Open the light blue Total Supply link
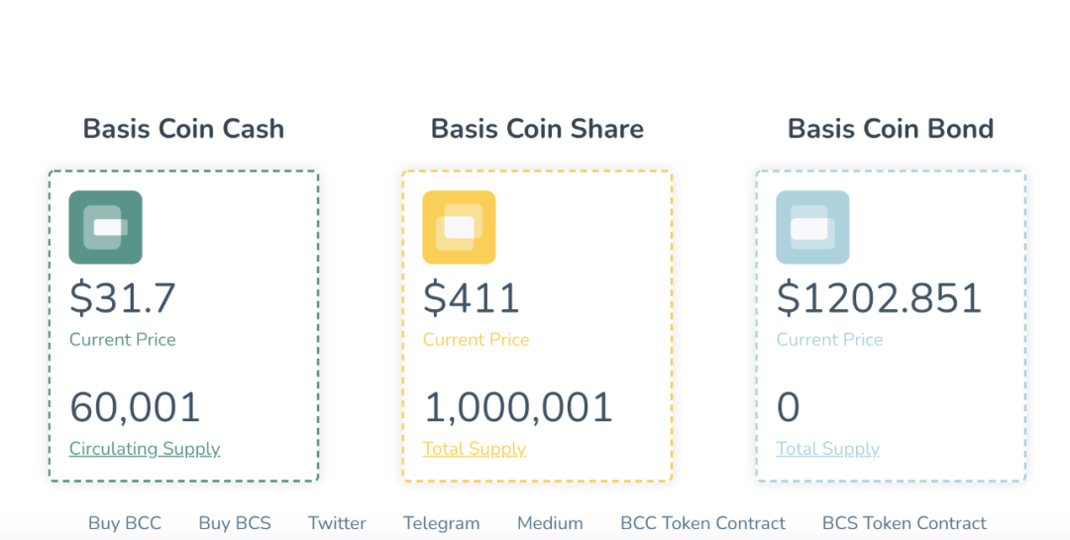This screenshot has width=1070, height=540. click(x=827, y=449)
